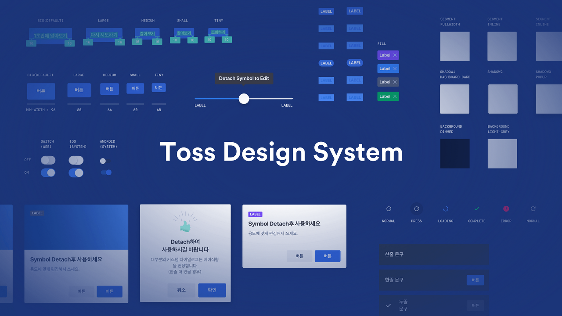Click the slider's white thumb handle
The height and width of the screenshot is (316, 562).
[x=244, y=98]
